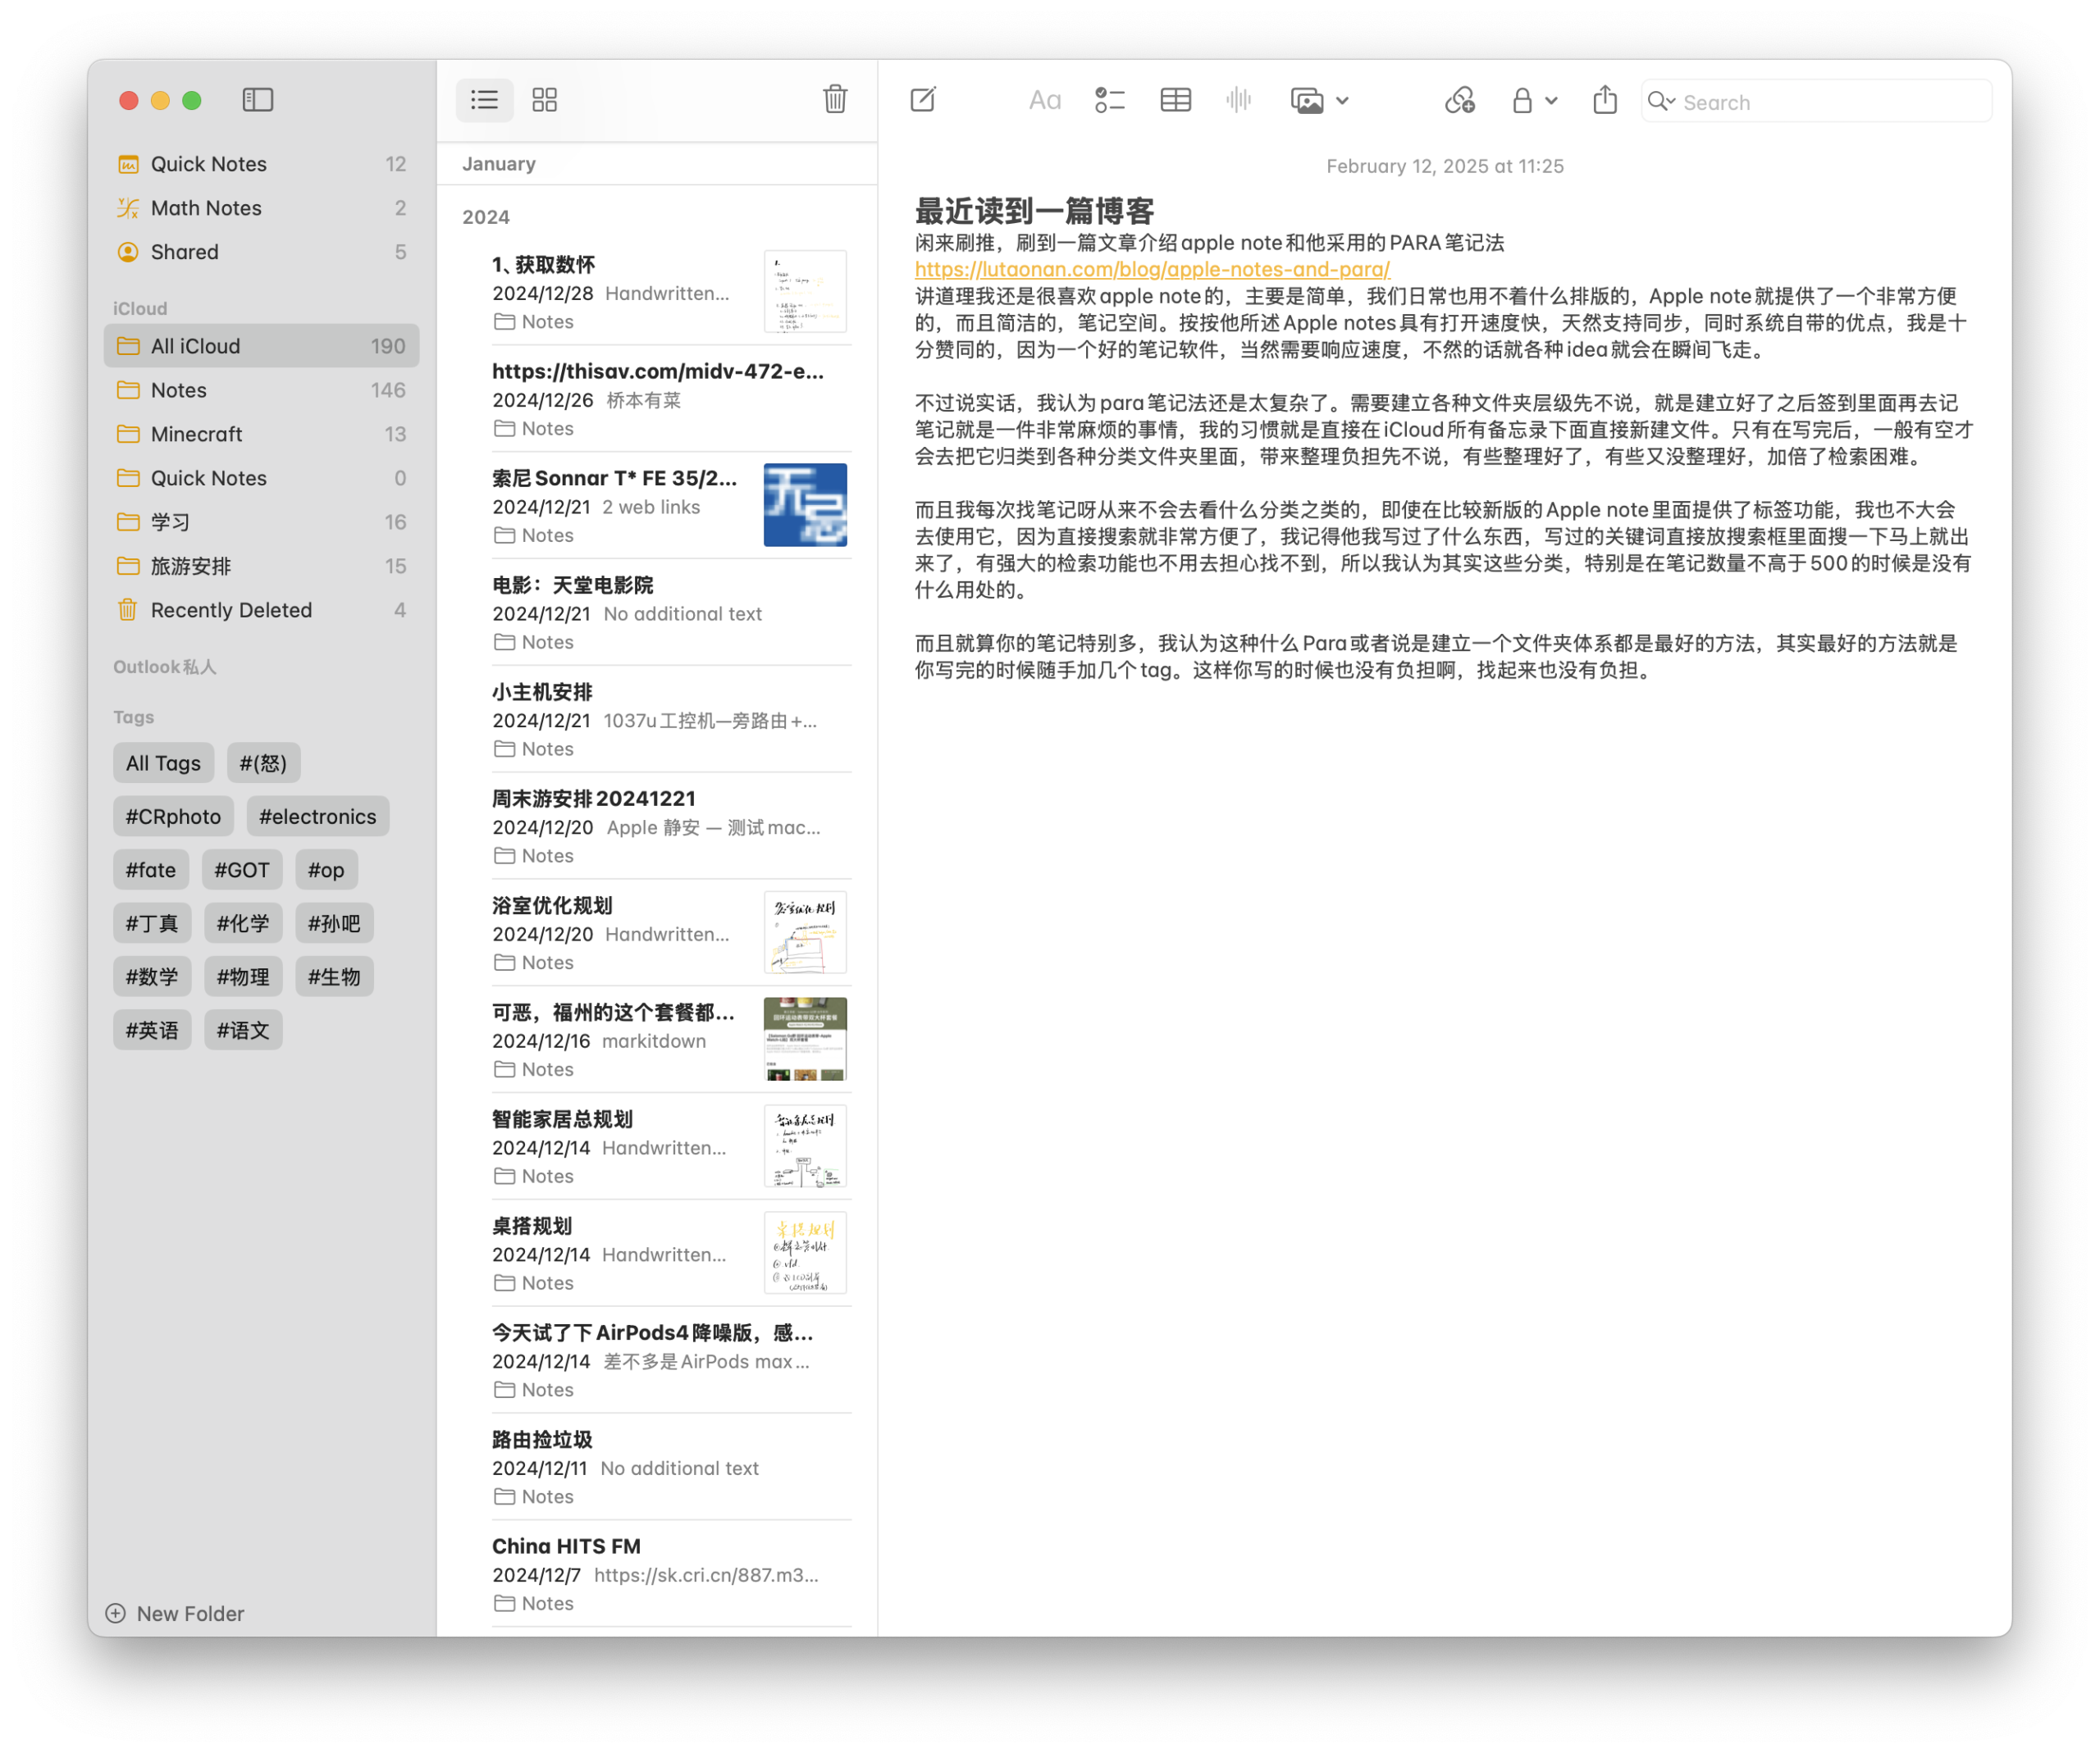Image resolution: width=2100 pixels, height=1753 pixels.
Task: Delete the note with trash icon
Action: pos(835,99)
